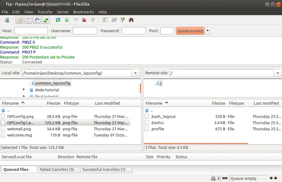
Task: Click the reconnect to last server icon
Action: coord(93,20)
